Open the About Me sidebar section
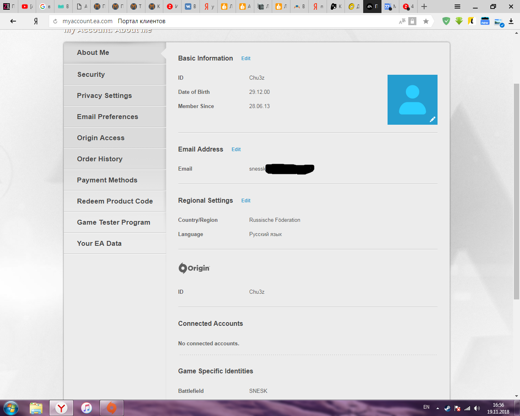The height and width of the screenshot is (416, 520). 115,53
